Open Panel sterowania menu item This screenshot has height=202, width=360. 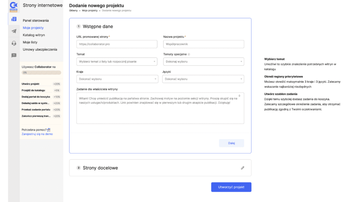tap(36, 20)
